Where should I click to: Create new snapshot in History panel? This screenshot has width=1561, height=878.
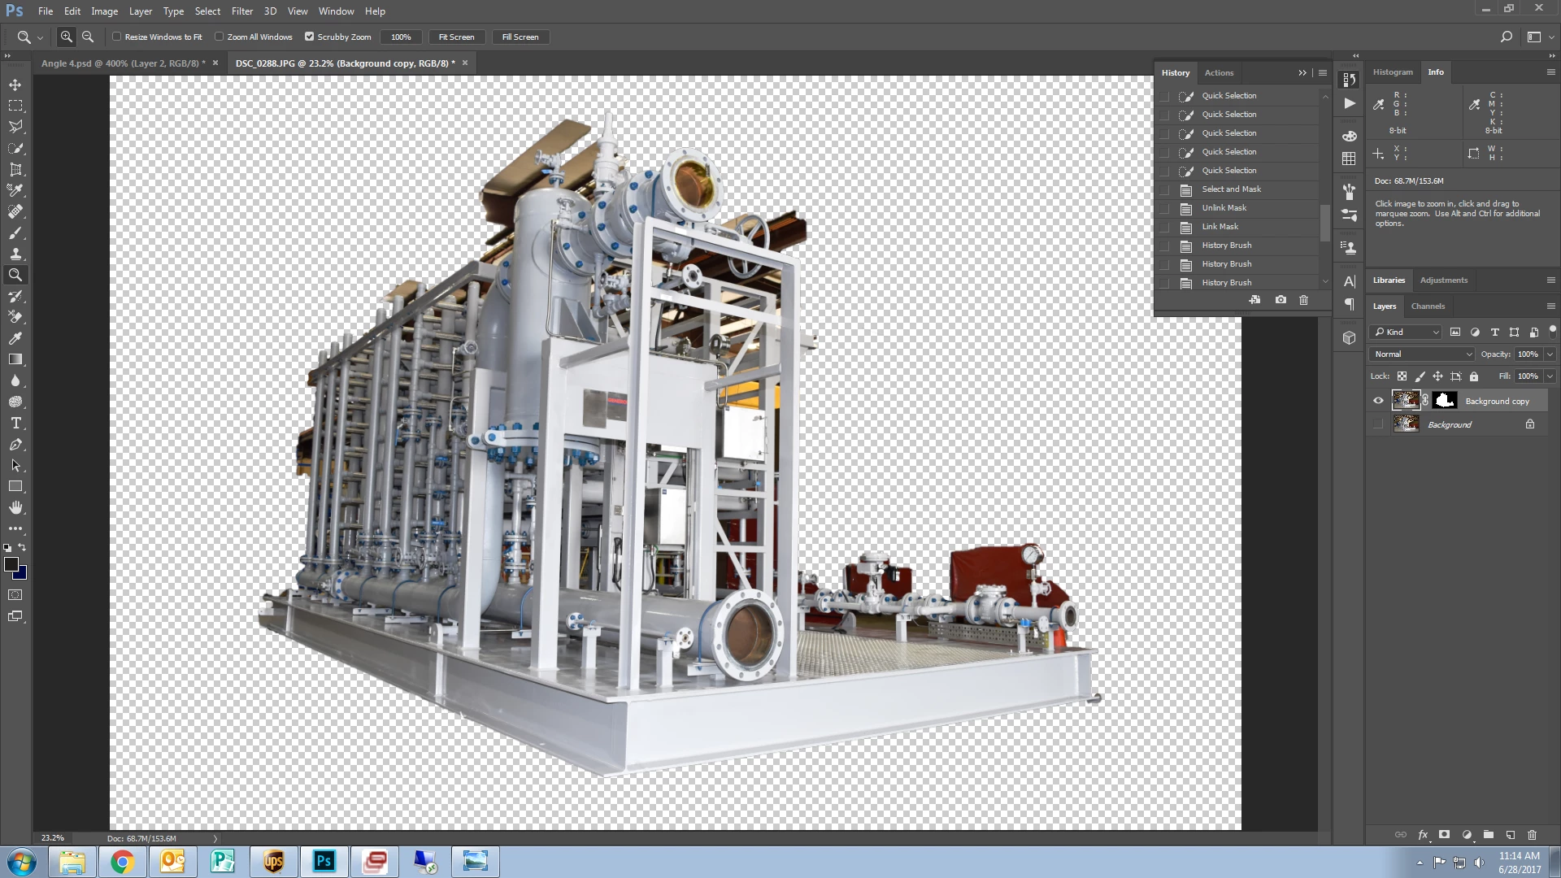(x=1281, y=300)
